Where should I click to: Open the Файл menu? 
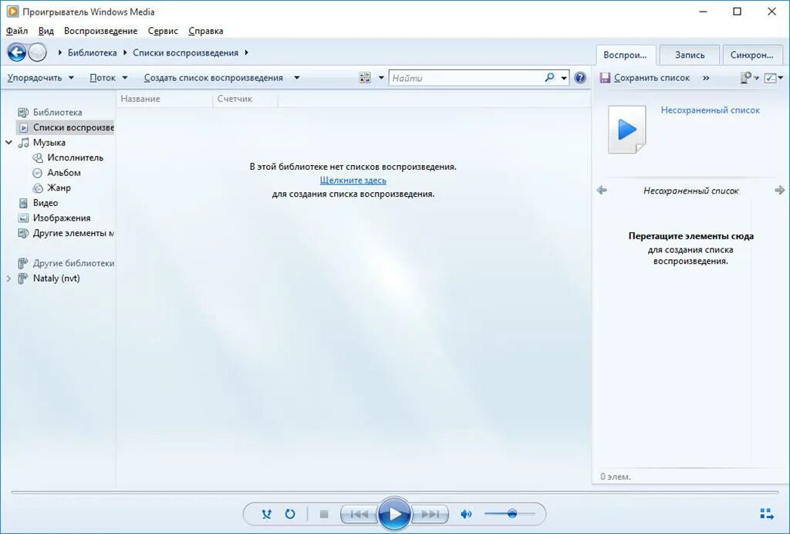(17, 31)
